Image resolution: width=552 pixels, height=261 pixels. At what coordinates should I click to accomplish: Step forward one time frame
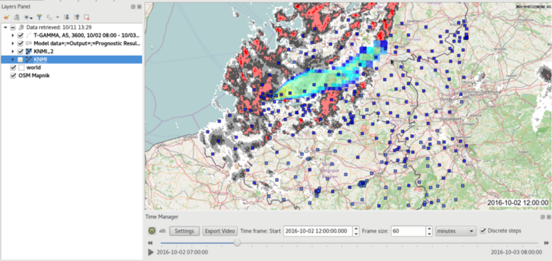coord(547,242)
